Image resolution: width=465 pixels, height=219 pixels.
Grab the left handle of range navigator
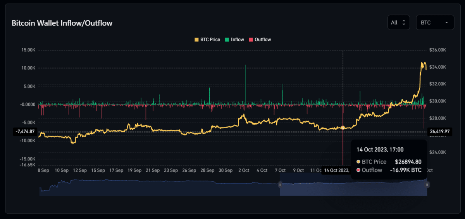[x=280, y=185]
